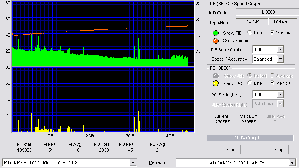Click the 100% Complete progress bar
This screenshot has height=168, width=299.
[x=250, y=138]
